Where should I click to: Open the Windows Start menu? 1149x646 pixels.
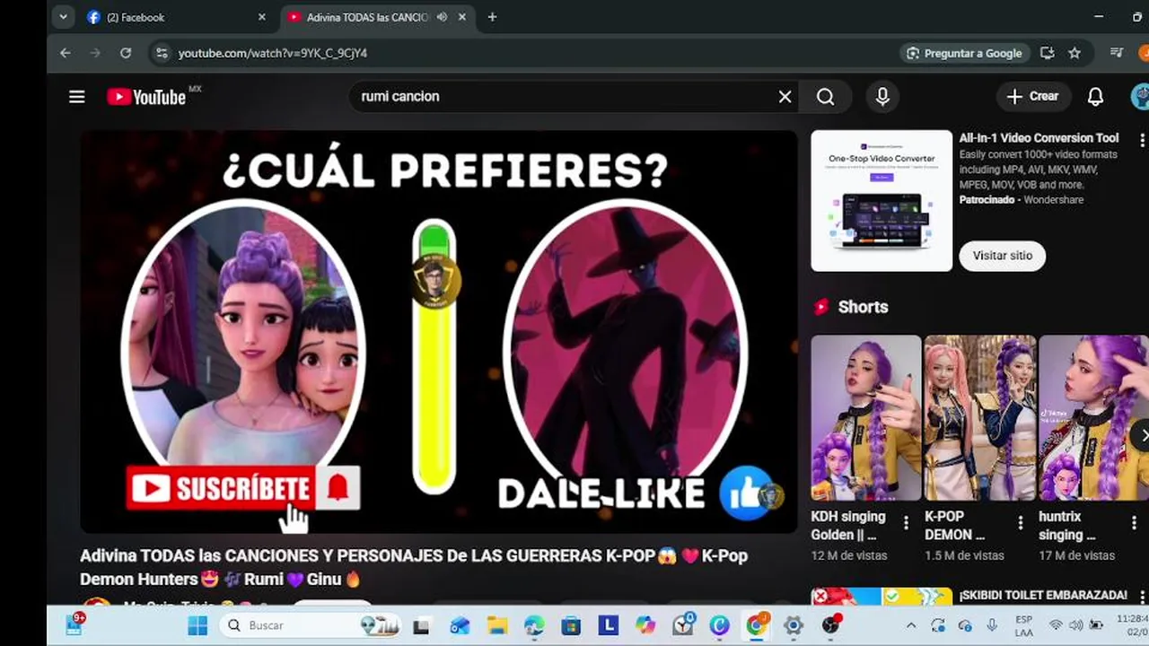click(197, 625)
